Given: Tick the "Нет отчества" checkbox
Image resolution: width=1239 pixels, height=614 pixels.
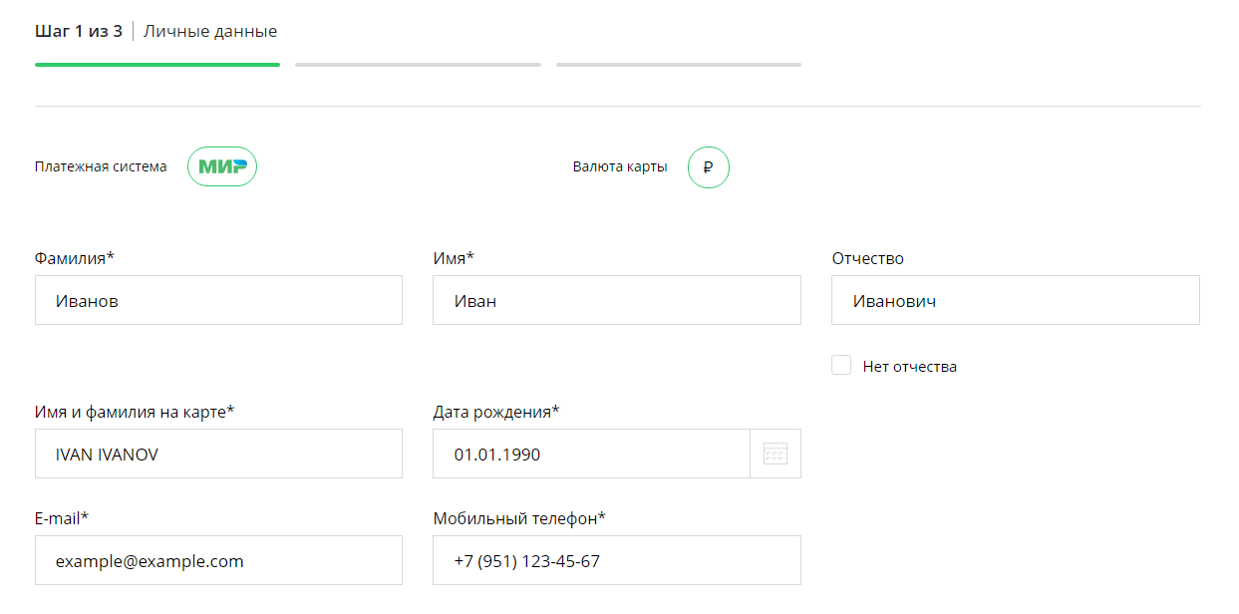Looking at the screenshot, I should point(841,366).
